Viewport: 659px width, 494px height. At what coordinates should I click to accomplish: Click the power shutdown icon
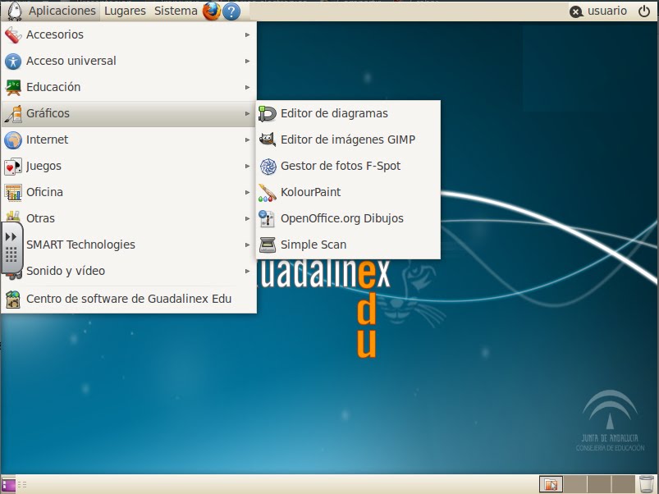pyautogui.click(x=644, y=11)
